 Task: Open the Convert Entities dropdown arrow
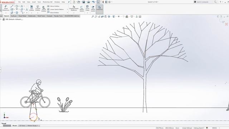click(x=38, y=13)
